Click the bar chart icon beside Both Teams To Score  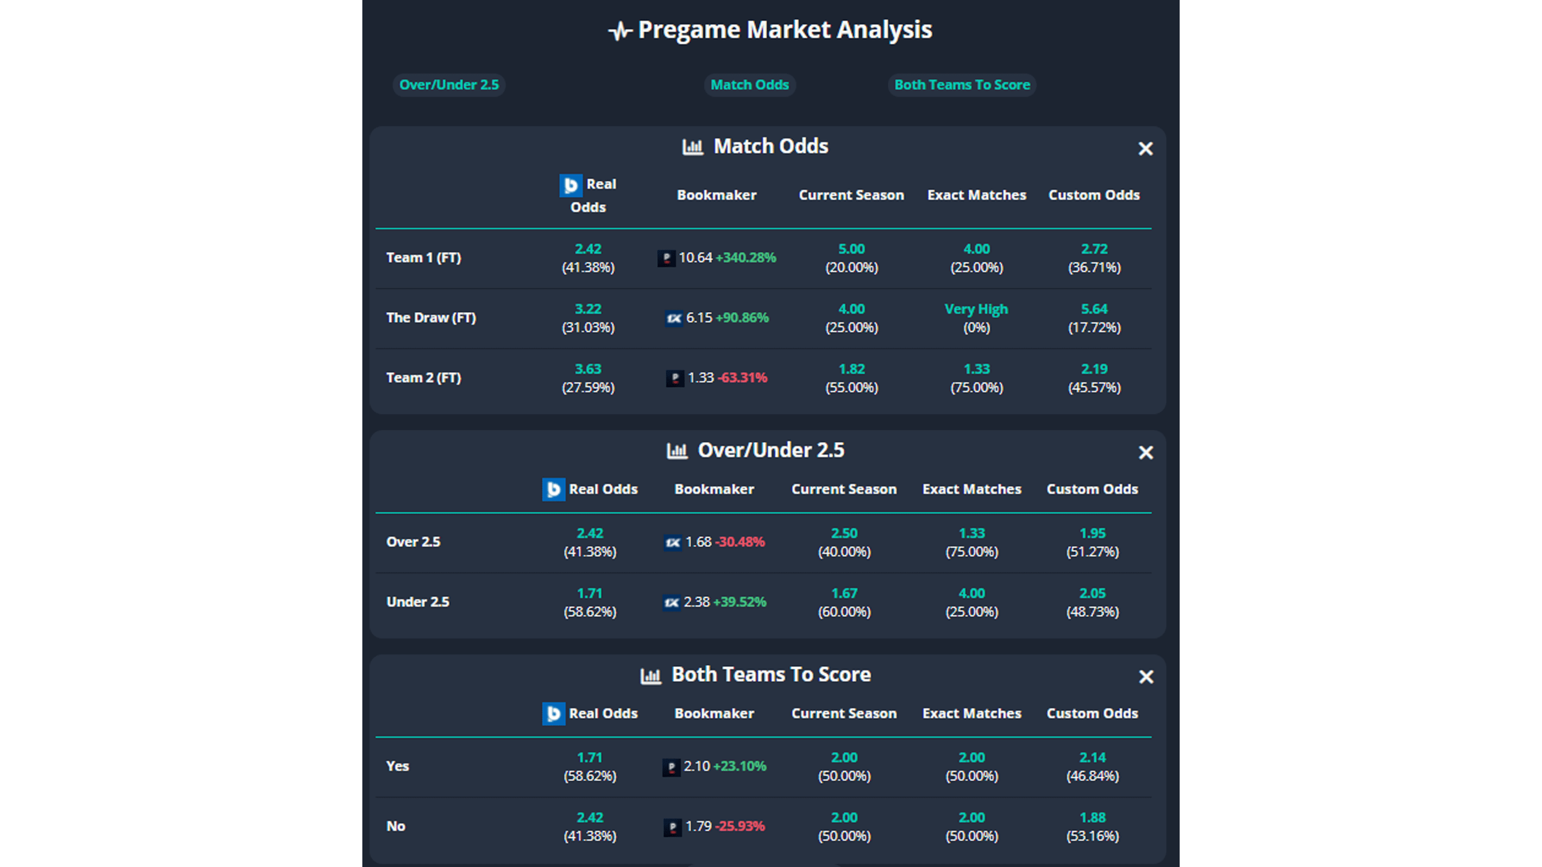click(x=650, y=675)
